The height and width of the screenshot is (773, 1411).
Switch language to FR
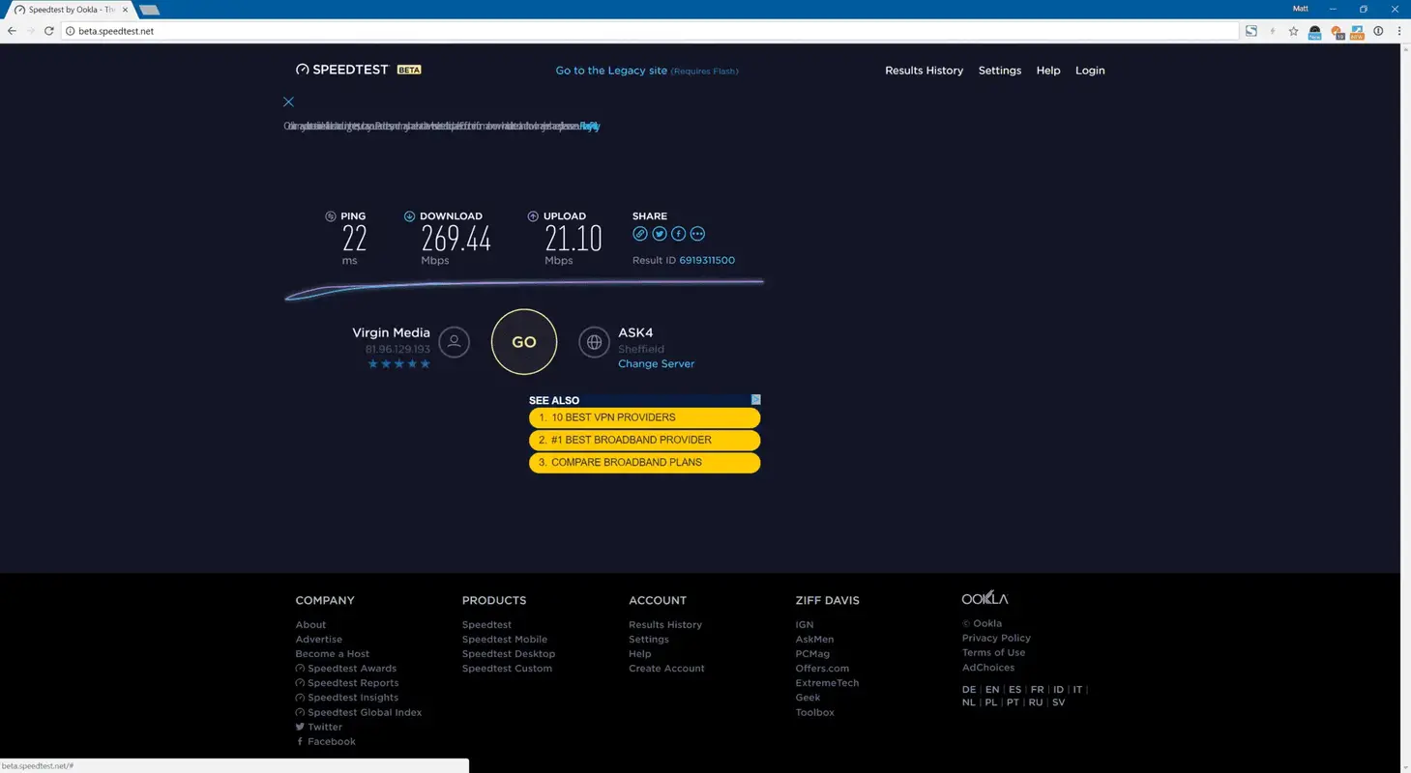coord(1037,690)
